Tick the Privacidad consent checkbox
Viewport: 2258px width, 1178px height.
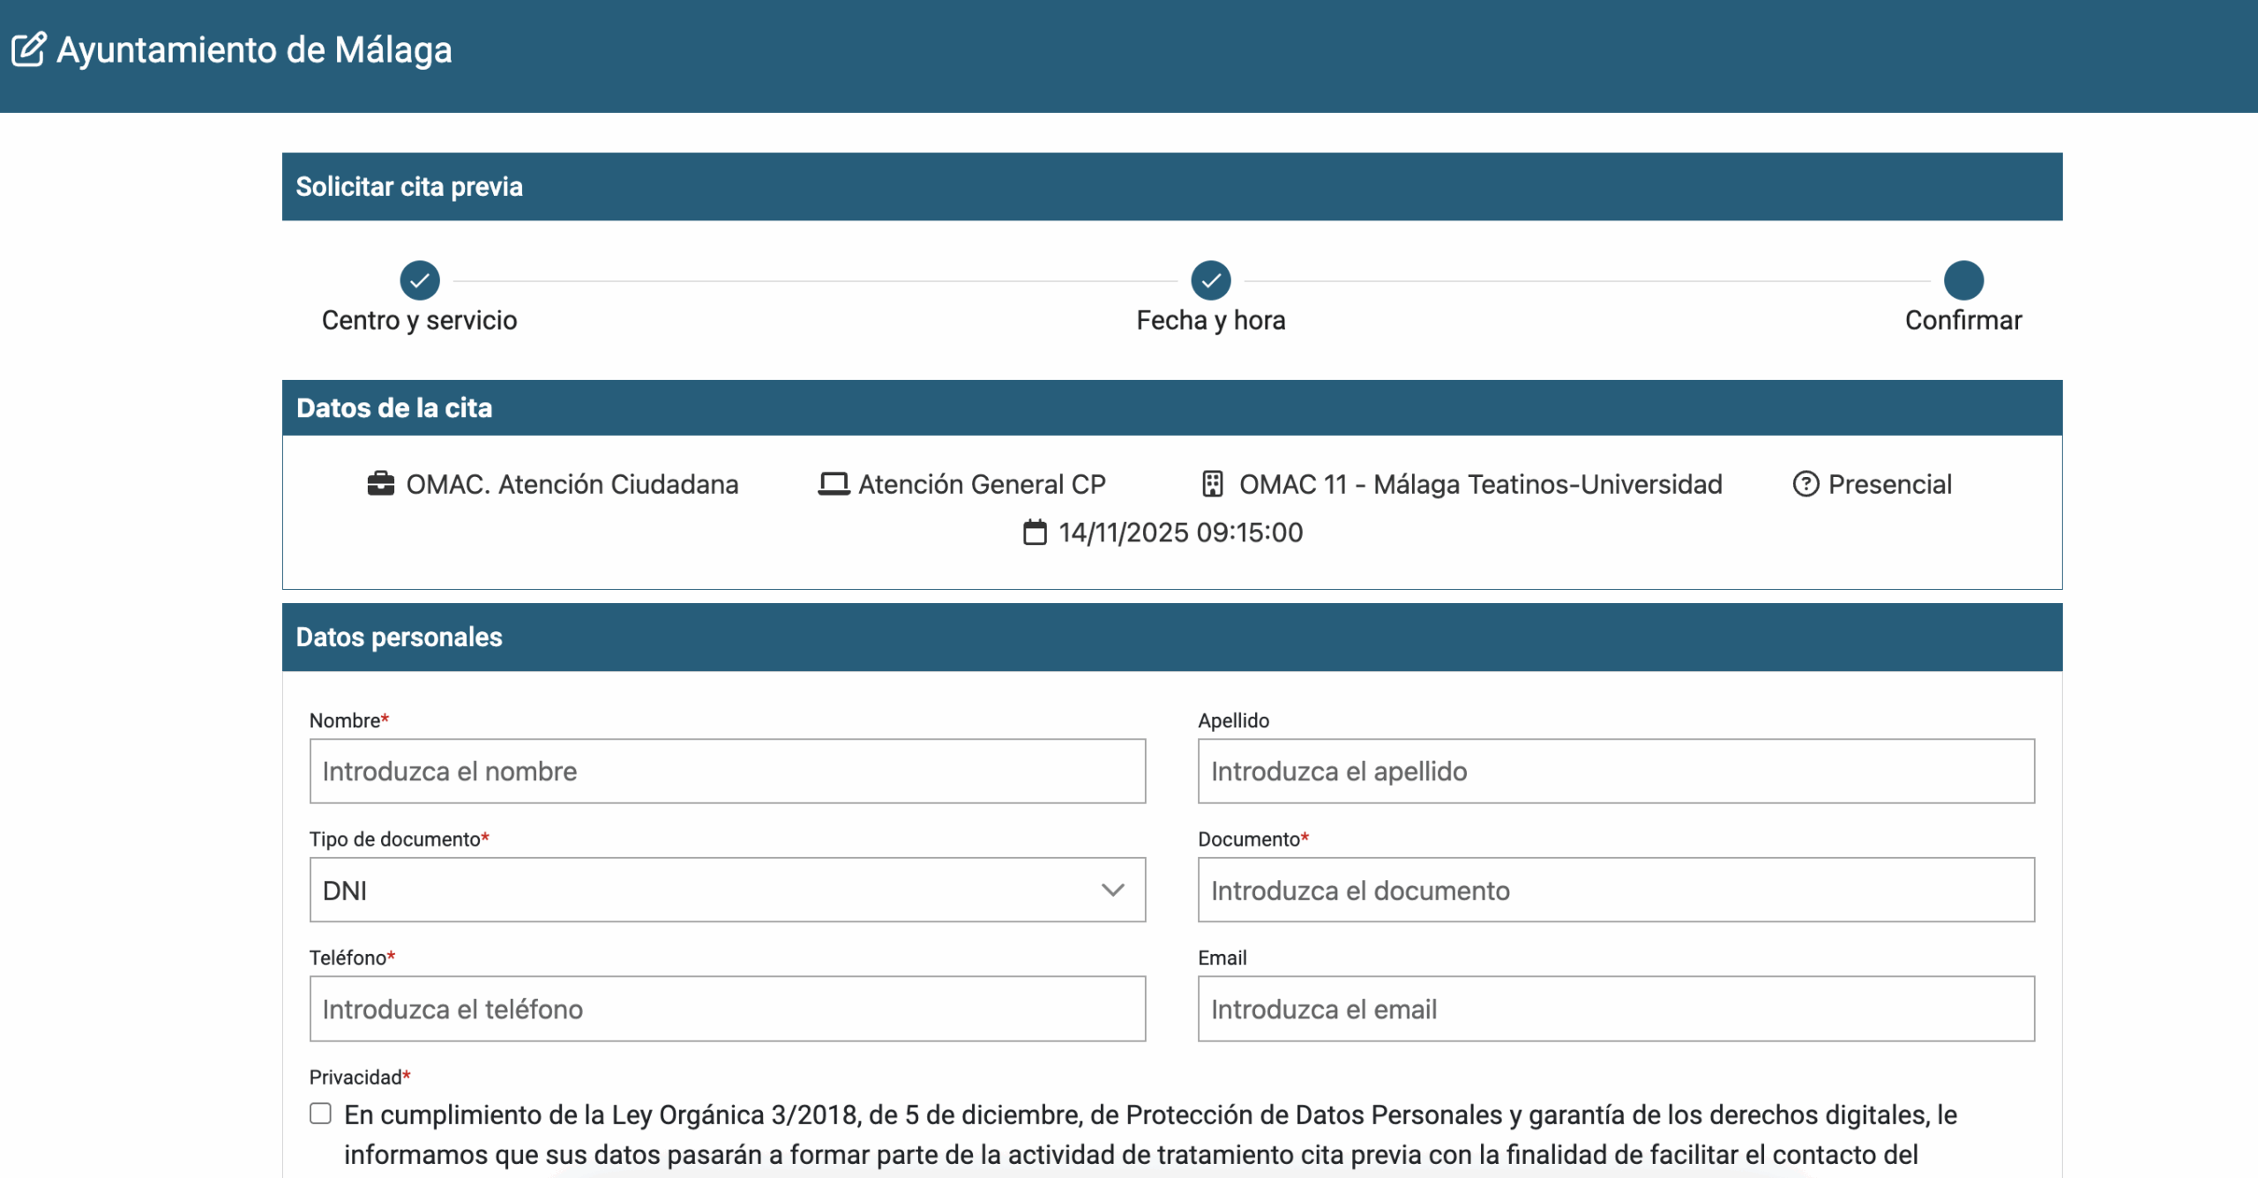(x=320, y=1114)
